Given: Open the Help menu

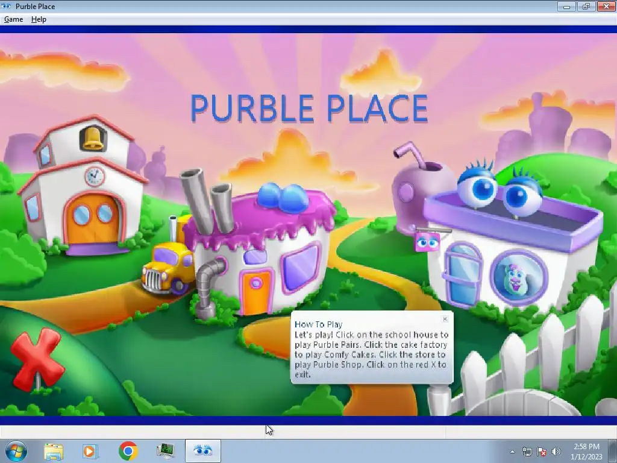Looking at the screenshot, I should click(39, 19).
